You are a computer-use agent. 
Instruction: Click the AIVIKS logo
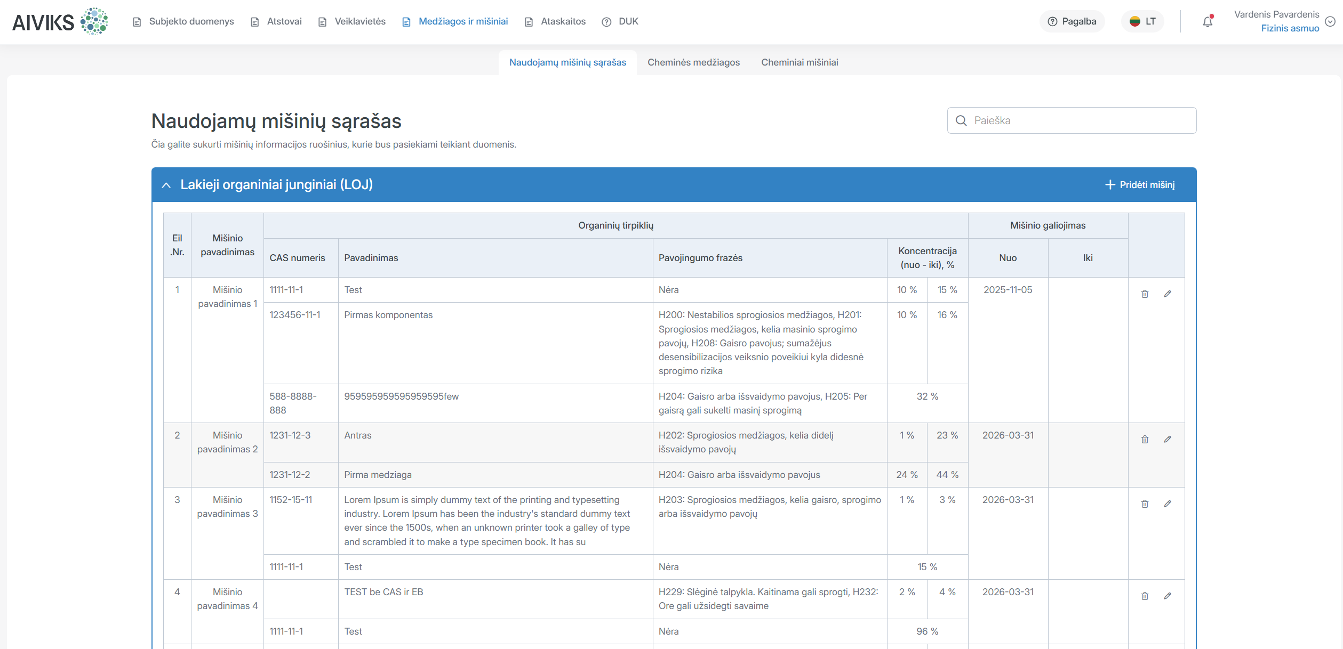tap(60, 22)
